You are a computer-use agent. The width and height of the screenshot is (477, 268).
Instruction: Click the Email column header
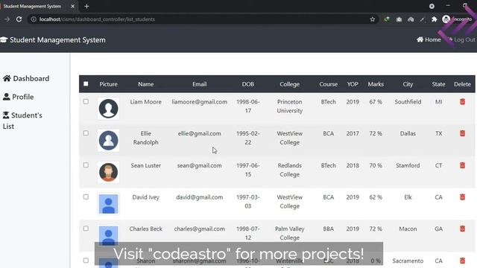pyautogui.click(x=199, y=84)
